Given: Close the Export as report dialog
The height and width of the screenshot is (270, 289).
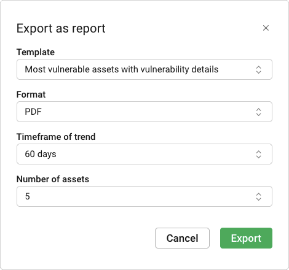Looking at the screenshot, I should coord(266,28).
